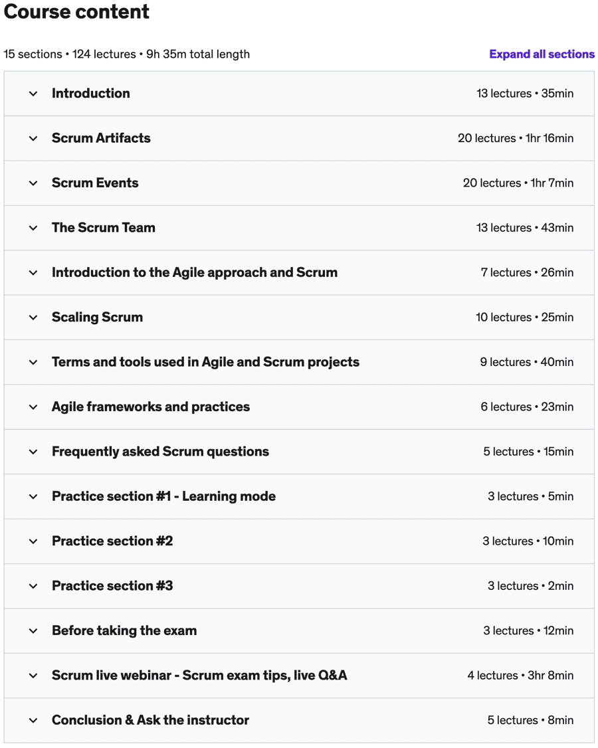Expand Scrum Events chevron arrow
598x748 pixels.
click(33, 183)
